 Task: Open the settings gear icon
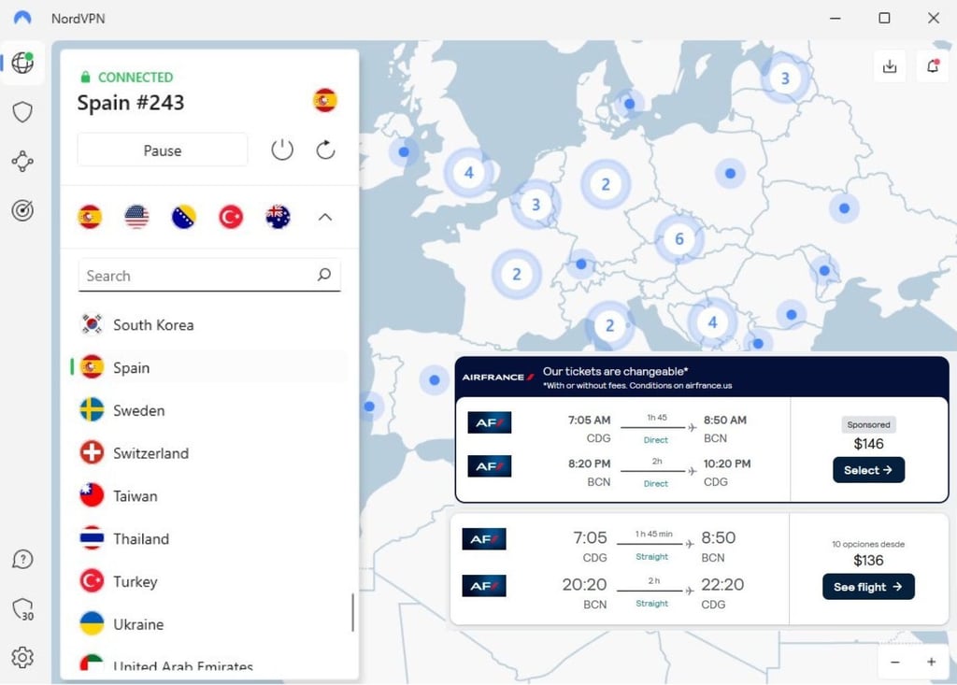[x=22, y=658]
